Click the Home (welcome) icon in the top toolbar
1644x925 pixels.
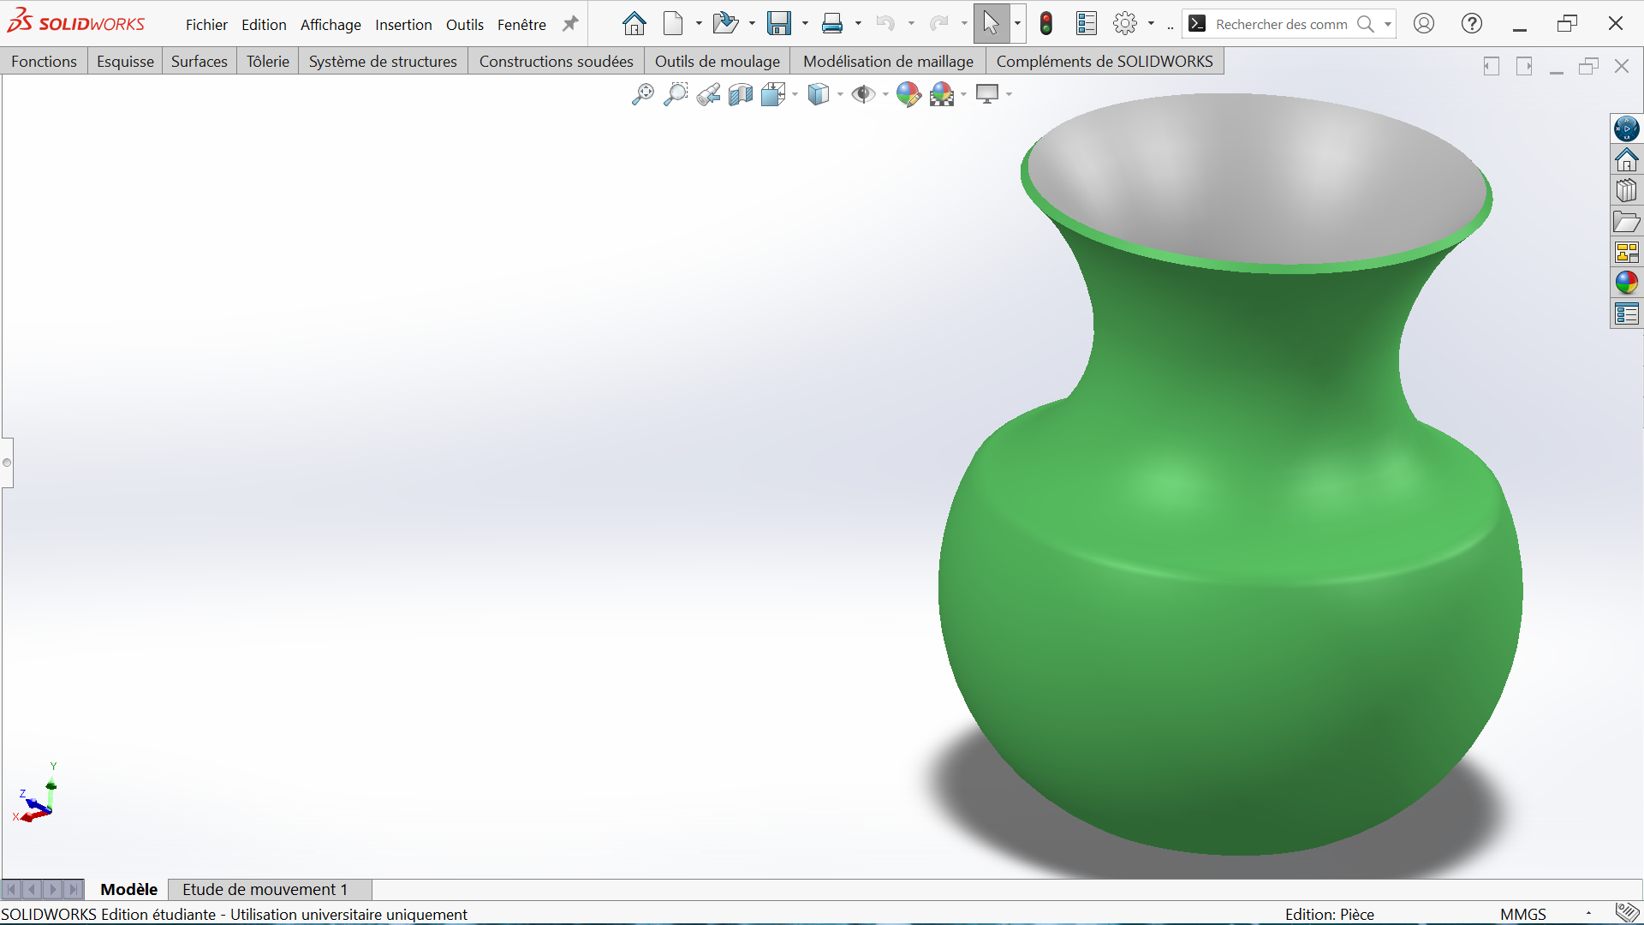coord(634,24)
